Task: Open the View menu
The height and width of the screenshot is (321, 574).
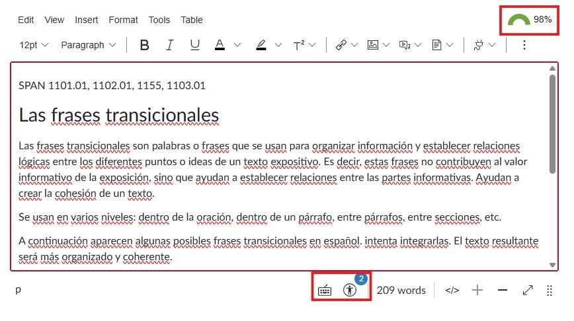Action: pos(54,20)
